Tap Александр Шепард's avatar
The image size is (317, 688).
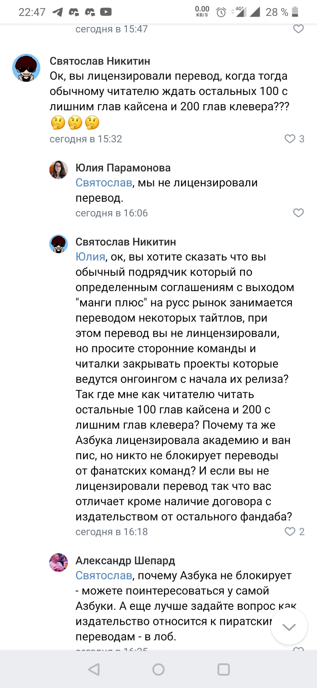pyautogui.click(x=59, y=563)
